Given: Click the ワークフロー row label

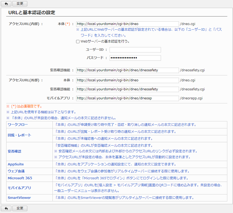Looking at the screenshot, I should [x=18, y=124].
